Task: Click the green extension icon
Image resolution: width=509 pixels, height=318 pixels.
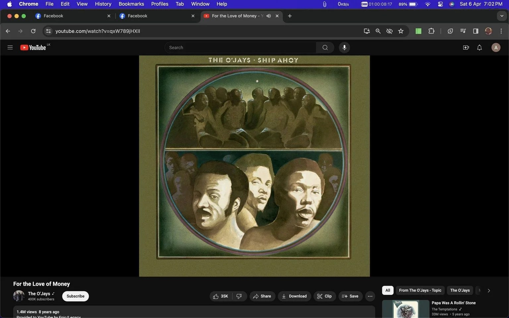Action: pos(419,31)
